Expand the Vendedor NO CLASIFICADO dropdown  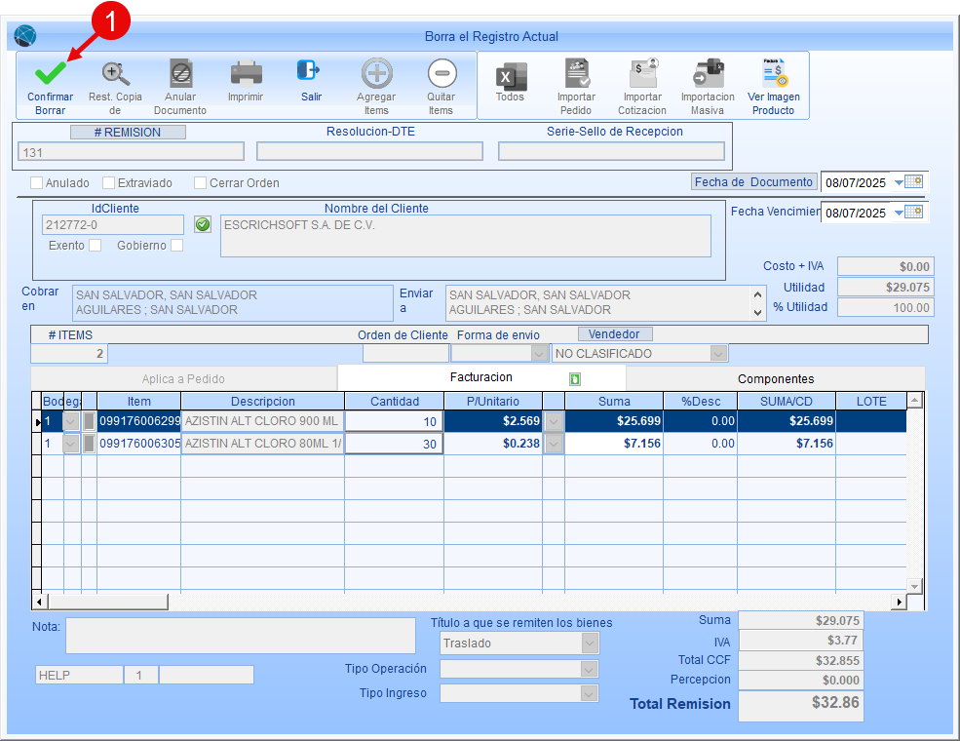718,353
